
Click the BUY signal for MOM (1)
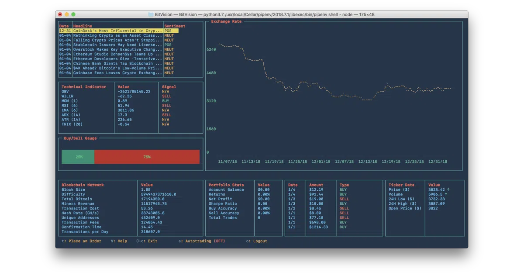(x=165, y=101)
